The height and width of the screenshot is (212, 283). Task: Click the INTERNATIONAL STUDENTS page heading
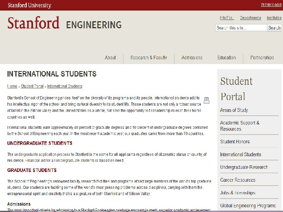tap(52, 74)
